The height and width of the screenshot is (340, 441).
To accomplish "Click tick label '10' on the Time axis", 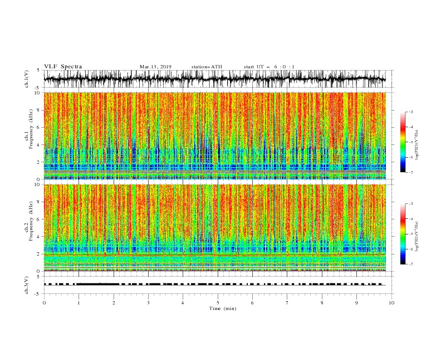I will tap(391, 303).
